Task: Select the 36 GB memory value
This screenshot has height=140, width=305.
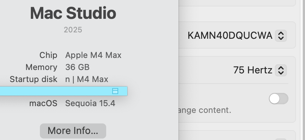Action: tap(78, 67)
